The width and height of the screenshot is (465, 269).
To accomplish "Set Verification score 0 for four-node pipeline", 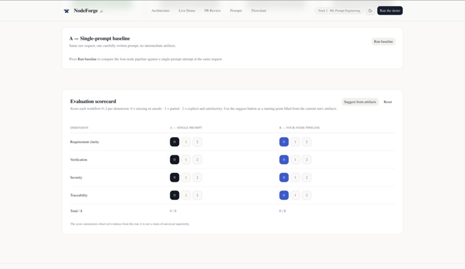I will [284, 160].
